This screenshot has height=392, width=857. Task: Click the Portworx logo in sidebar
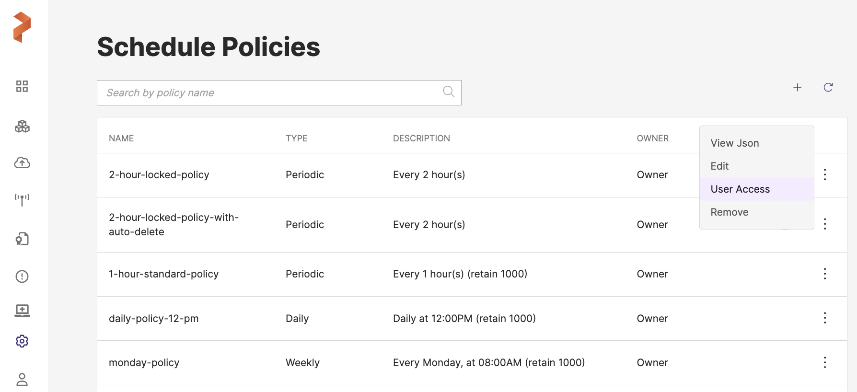(x=22, y=27)
